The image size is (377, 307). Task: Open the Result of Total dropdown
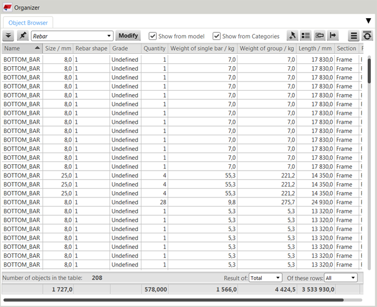click(265, 278)
